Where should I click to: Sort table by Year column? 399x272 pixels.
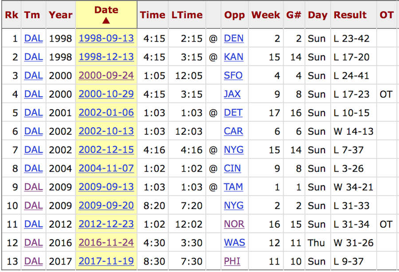pyautogui.click(x=61, y=15)
